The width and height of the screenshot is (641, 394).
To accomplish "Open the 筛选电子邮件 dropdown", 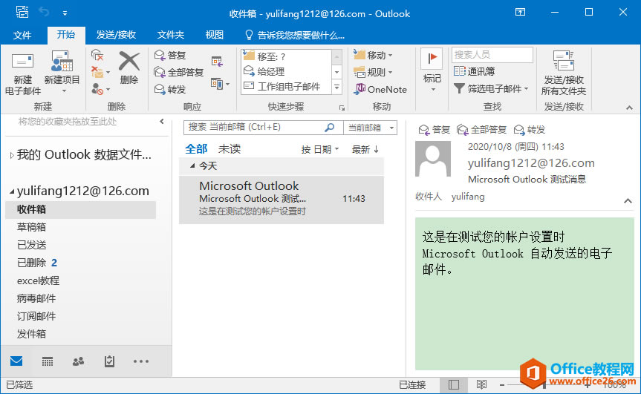I will pos(491,88).
